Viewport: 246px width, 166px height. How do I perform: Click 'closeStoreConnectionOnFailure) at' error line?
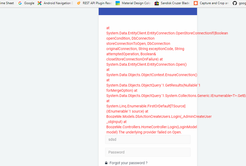[134, 59]
